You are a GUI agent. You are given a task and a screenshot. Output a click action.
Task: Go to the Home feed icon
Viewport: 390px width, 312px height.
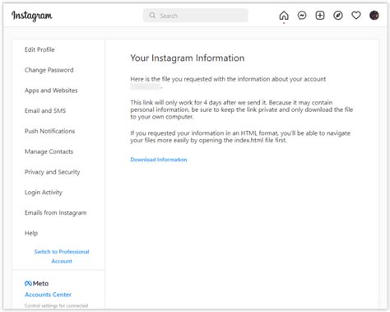(284, 16)
